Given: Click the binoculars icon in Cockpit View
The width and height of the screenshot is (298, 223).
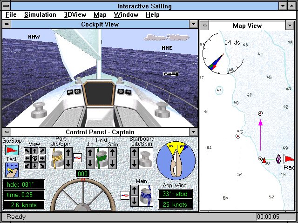Looking at the screenshot, I should (171, 74).
